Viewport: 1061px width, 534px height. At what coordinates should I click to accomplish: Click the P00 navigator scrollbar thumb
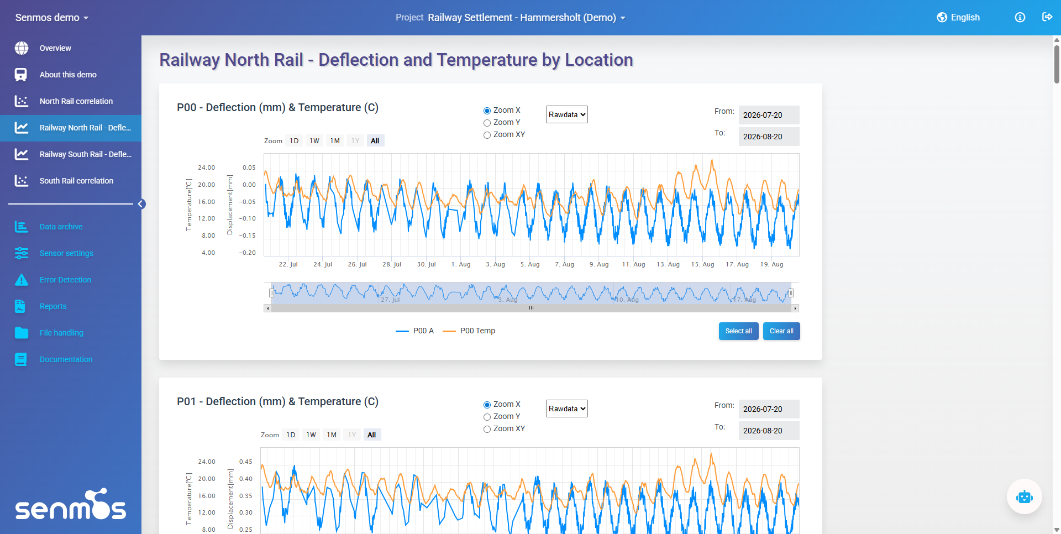[x=531, y=308]
